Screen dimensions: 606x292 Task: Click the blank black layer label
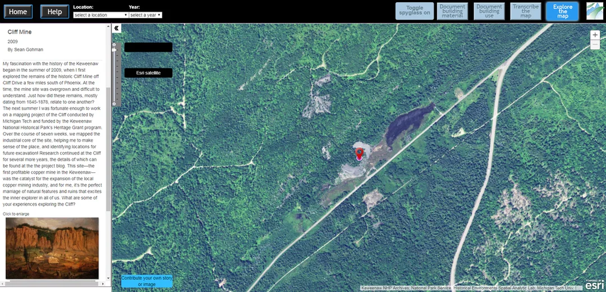148,47
